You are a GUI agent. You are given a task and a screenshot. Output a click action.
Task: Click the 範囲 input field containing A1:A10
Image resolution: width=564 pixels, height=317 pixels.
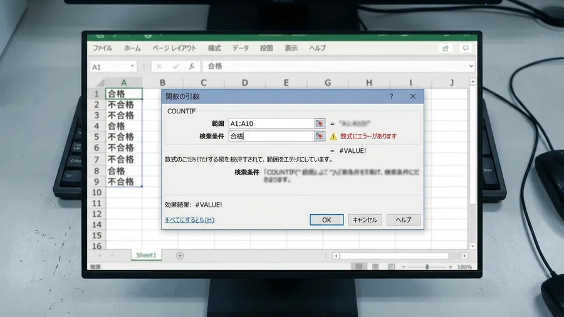271,123
